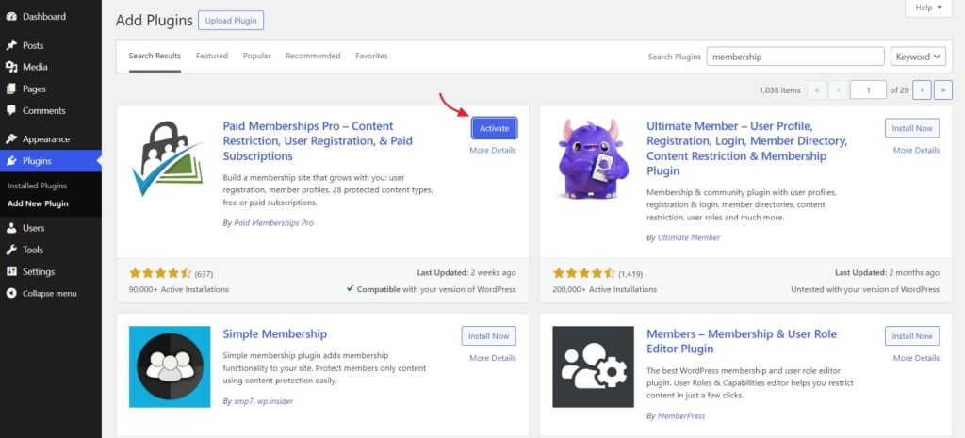
Task: Click the Users person icon
Action: [11, 228]
